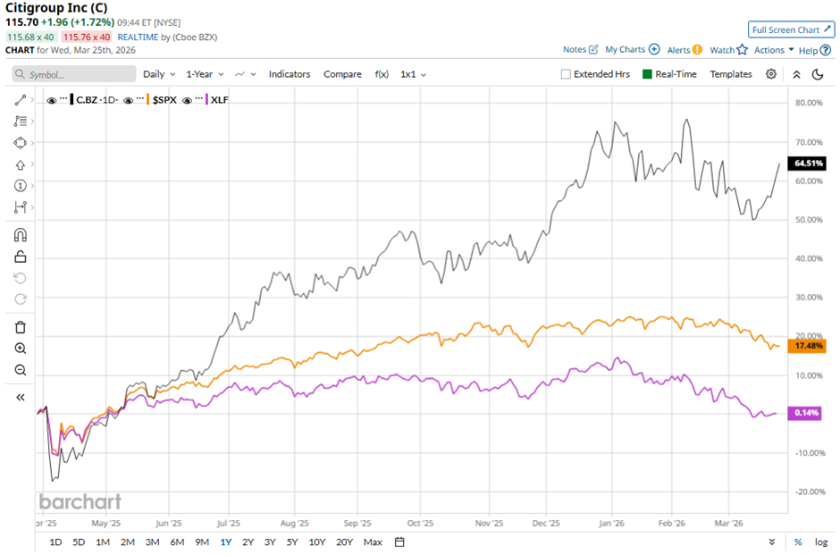The image size is (840, 555).
Task: Add to My Charts plus icon
Action: 654,49
